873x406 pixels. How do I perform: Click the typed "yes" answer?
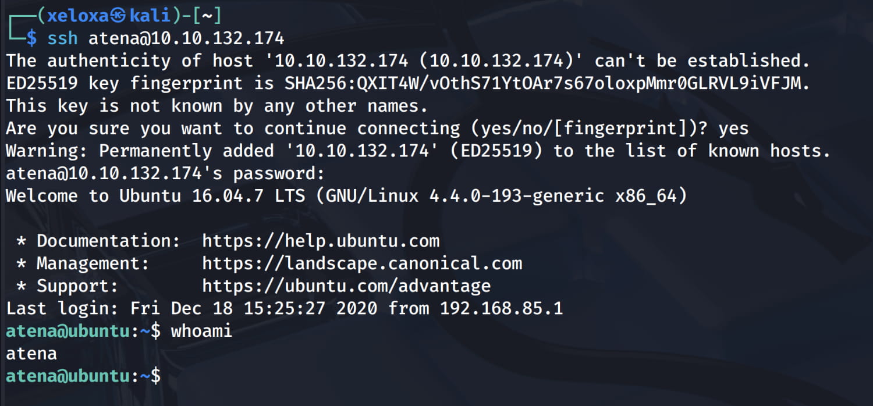click(733, 128)
